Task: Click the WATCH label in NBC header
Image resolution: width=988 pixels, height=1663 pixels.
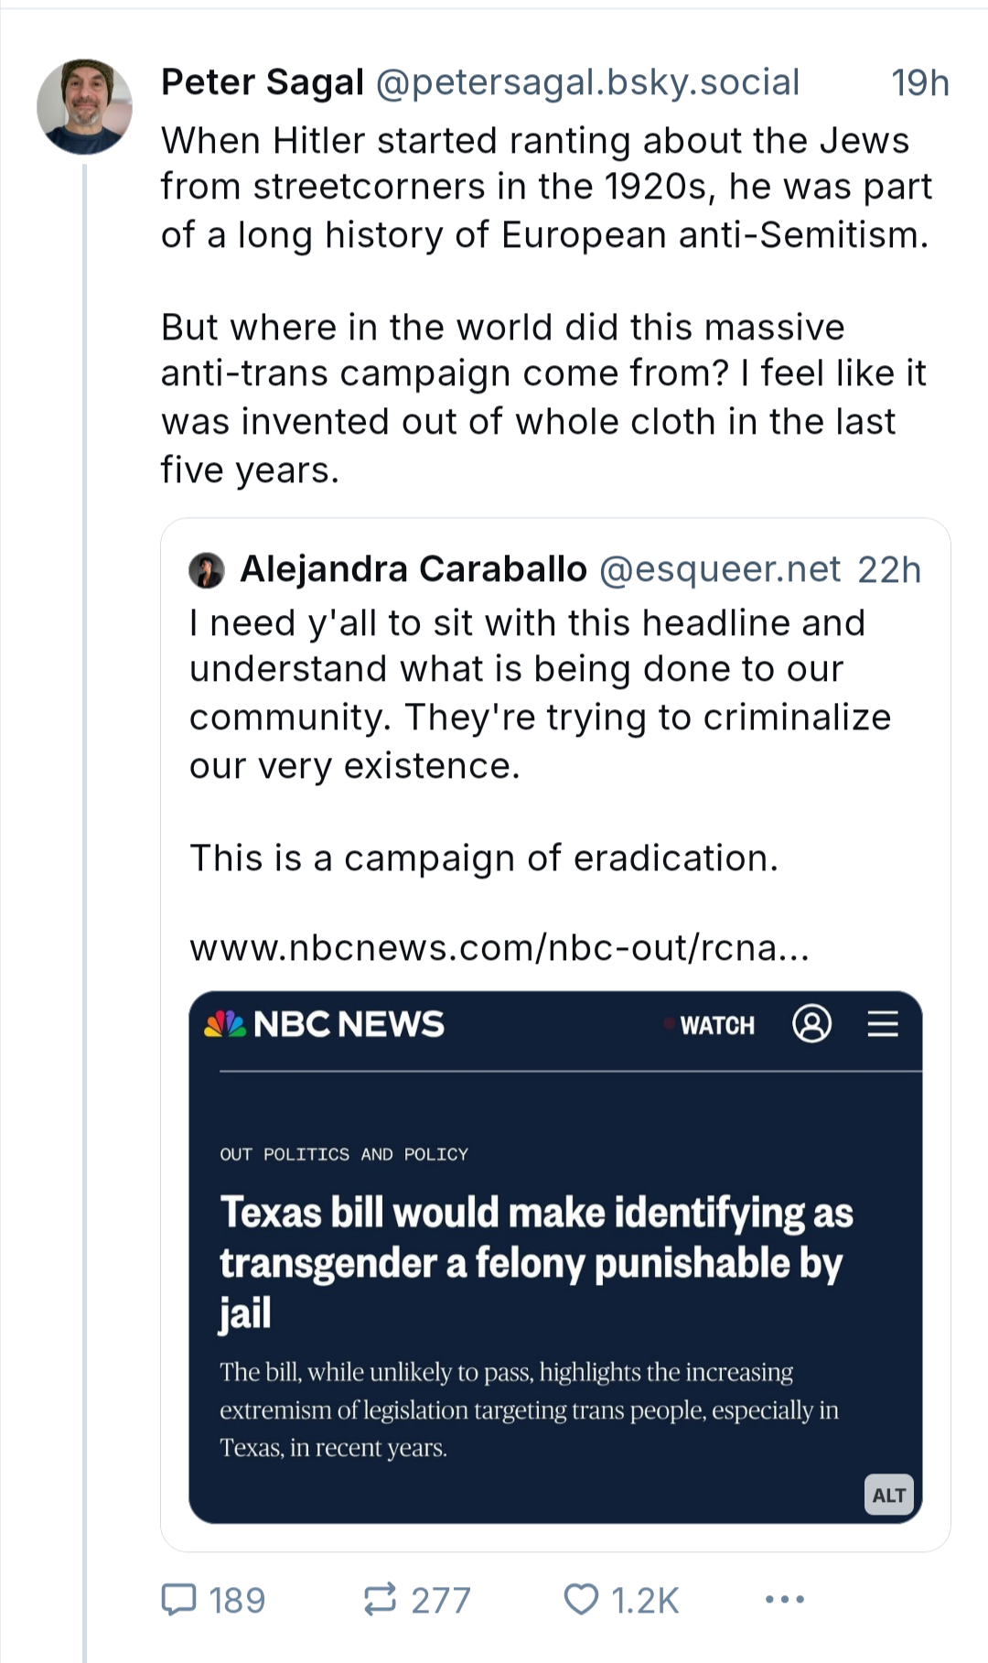Action: click(717, 1025)
